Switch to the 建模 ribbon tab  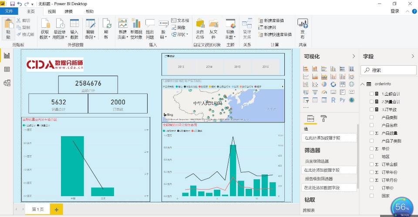pos(68,11)
